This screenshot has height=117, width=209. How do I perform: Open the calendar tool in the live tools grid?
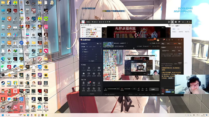(84, 83)
